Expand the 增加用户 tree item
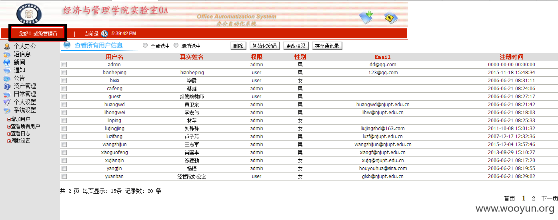This screenshot has height=220, width=558. 9,119
